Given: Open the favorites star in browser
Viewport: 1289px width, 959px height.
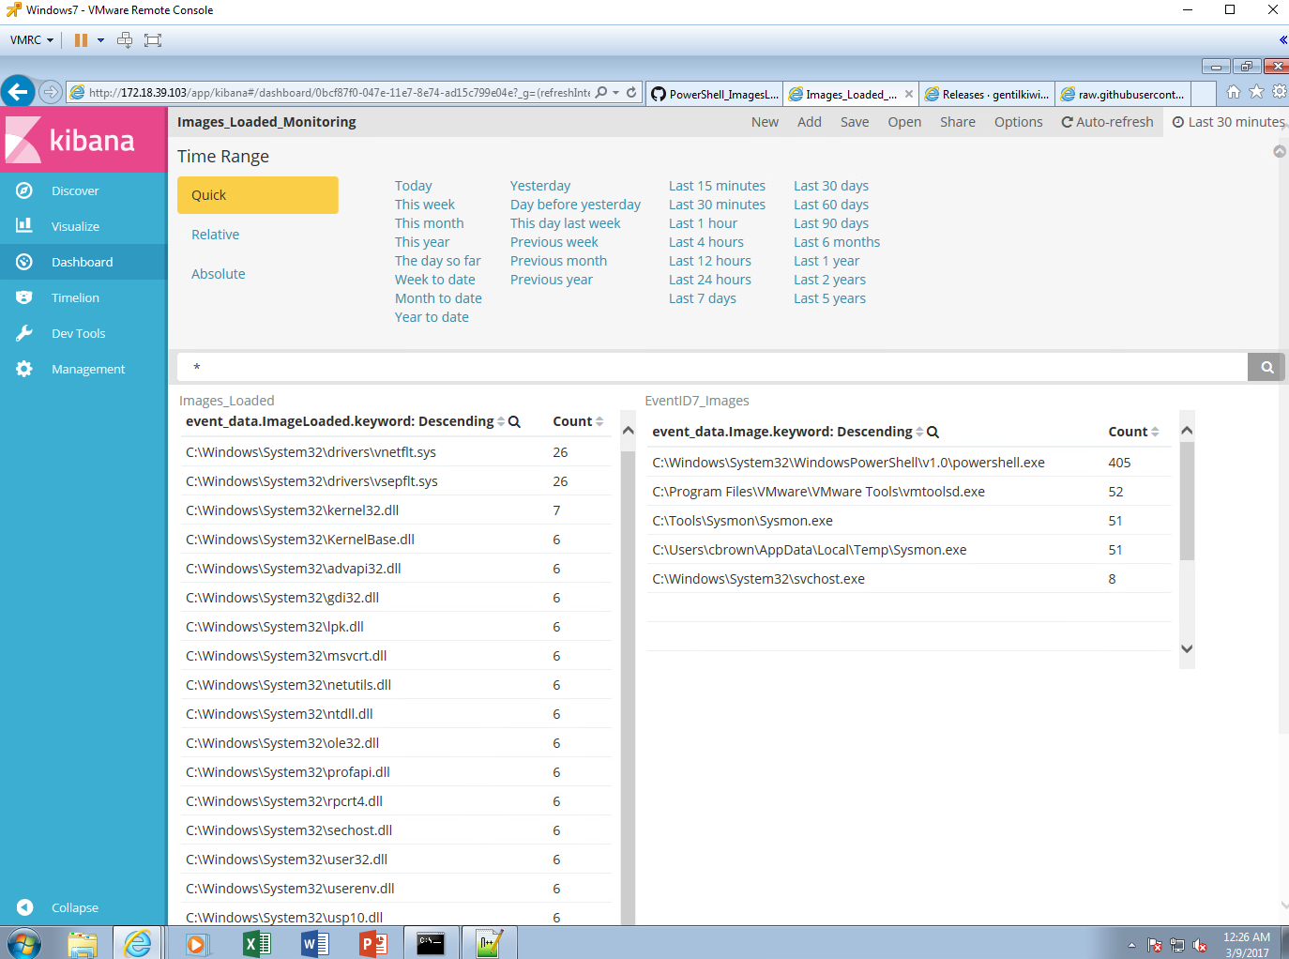Looking at the screenshot, I should coord(1256,92).
